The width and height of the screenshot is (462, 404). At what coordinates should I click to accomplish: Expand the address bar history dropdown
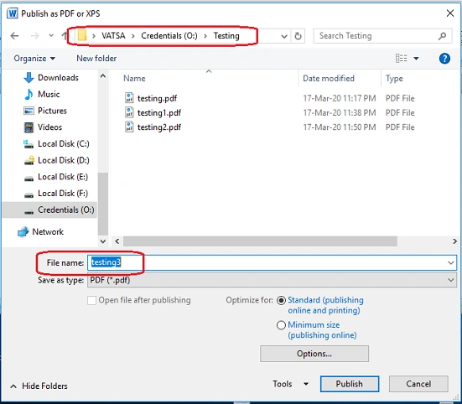tap(284, 36)
